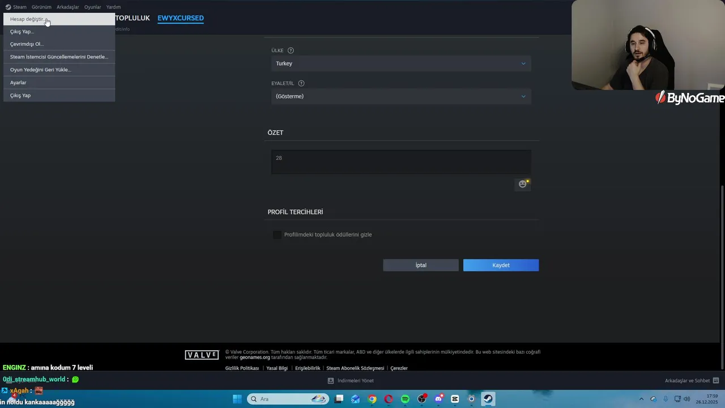Open the mail app on the taskbar

click(x=355, y=399)
